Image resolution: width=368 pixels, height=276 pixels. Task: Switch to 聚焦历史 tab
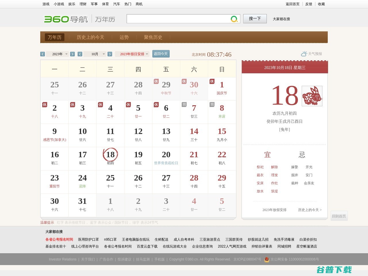point(153,37)
